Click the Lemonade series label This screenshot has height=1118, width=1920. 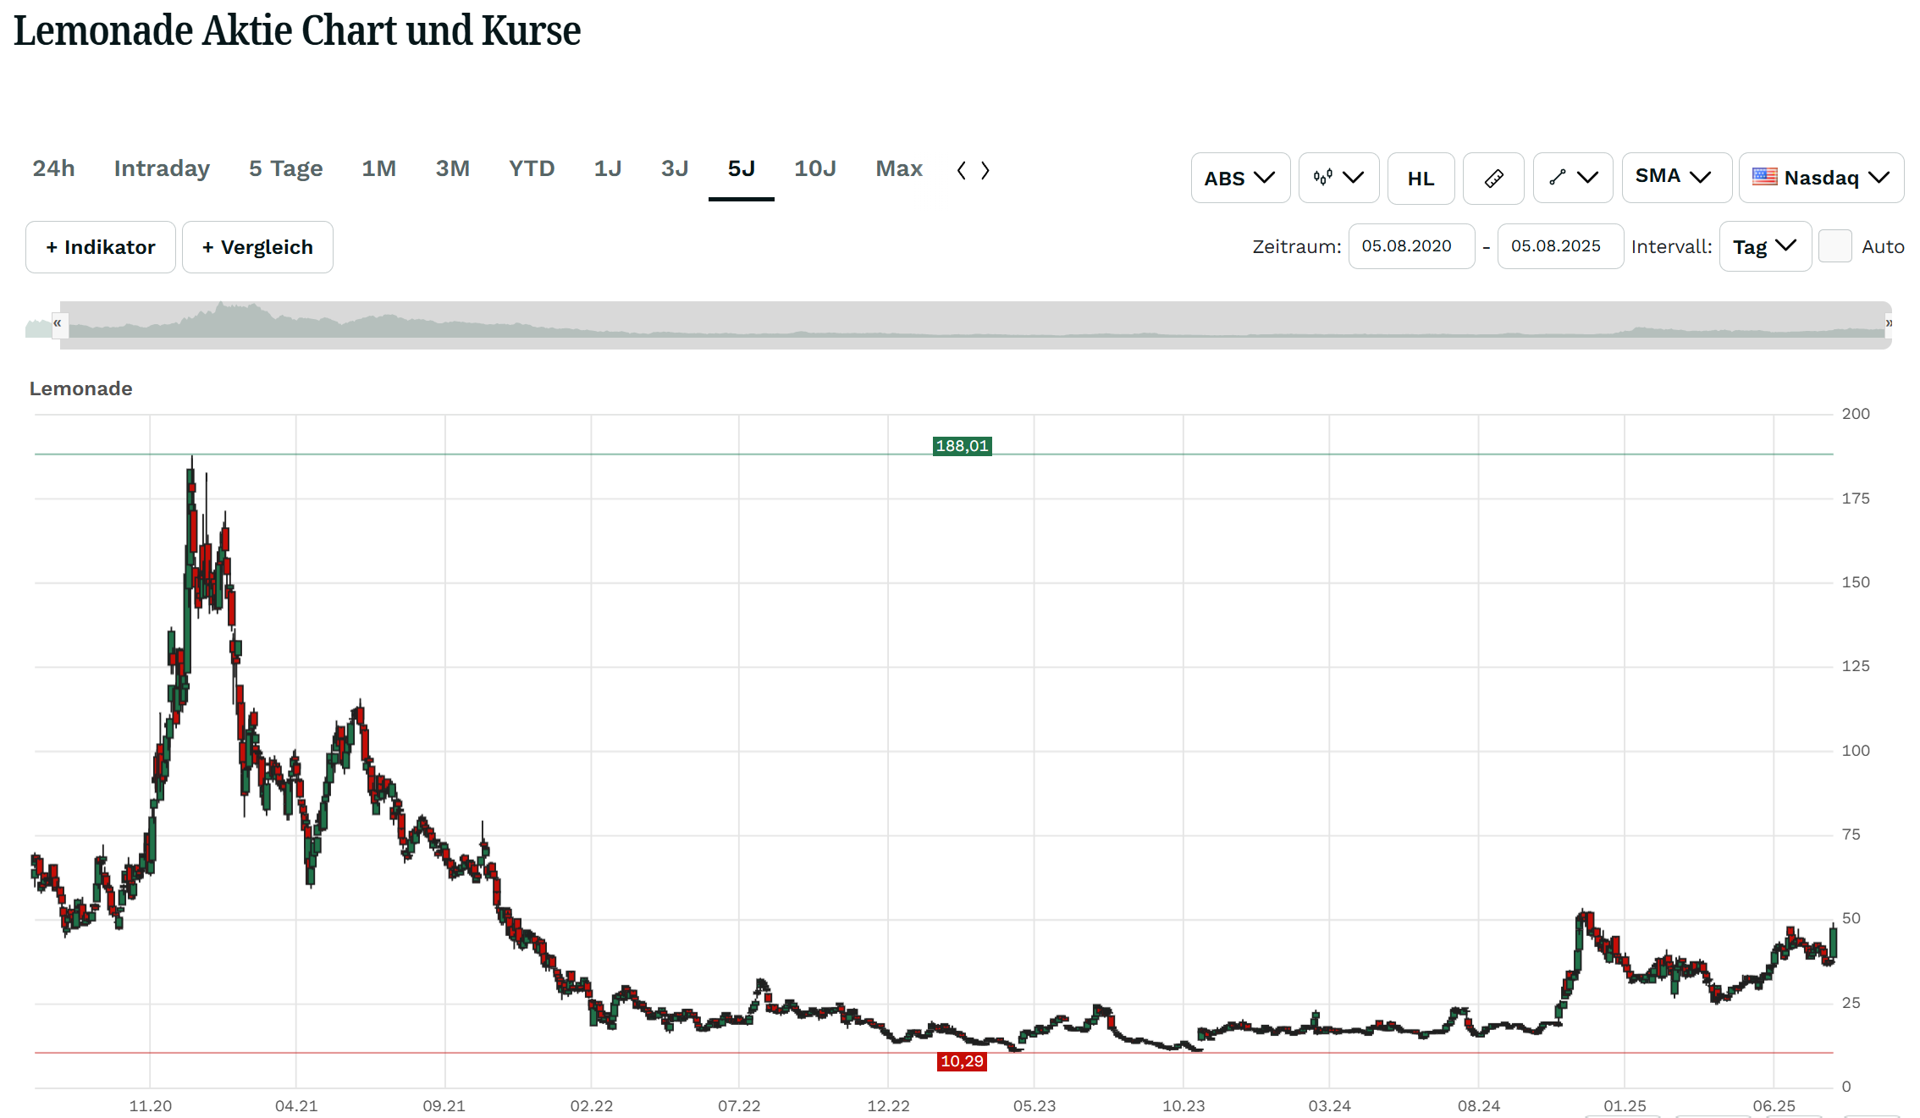click(80, 388)
